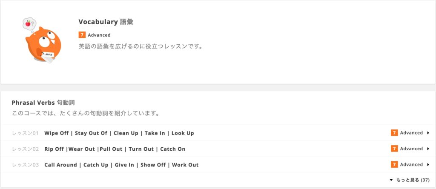This screenshot has width=436, height=189.
Task: Click the Advanced label on lesson 02
Action: [411, 149]
